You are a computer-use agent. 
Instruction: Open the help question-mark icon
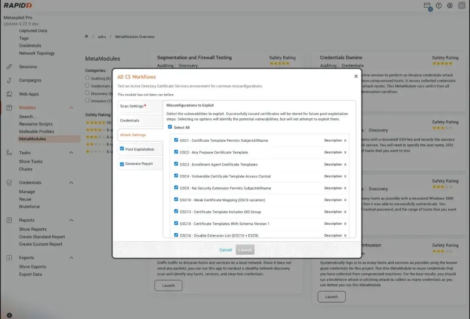click(438, 5)
